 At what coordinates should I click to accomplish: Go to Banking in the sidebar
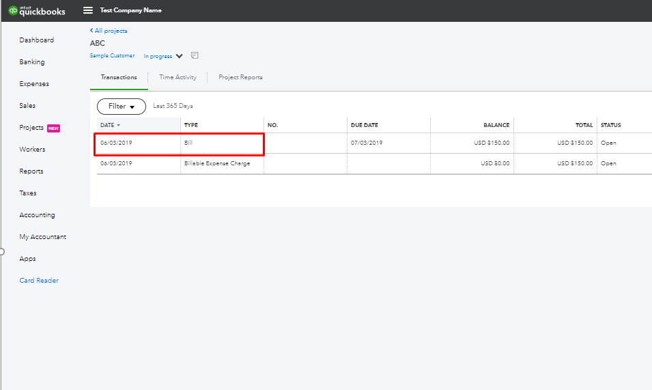[32, 62]
